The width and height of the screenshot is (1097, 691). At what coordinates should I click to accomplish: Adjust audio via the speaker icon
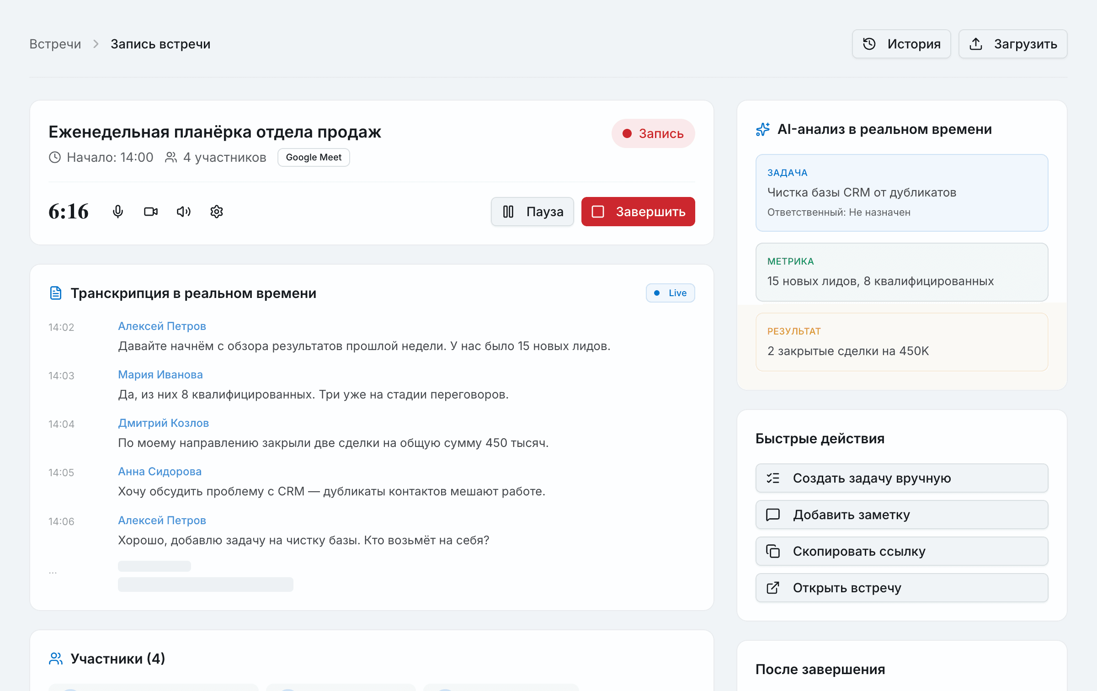click(x=183, y=212)
